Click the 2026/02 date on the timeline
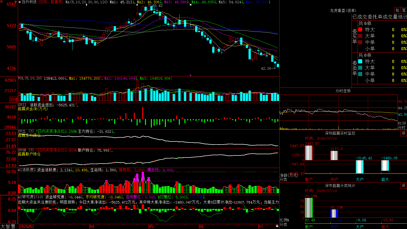407x229 pixels. point(27,226)
